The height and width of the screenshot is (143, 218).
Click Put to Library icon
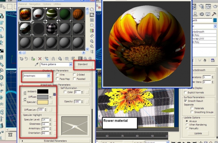click(60, 59)
